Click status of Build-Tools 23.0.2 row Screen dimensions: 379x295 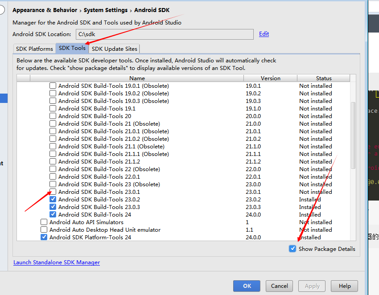[310, 199]
